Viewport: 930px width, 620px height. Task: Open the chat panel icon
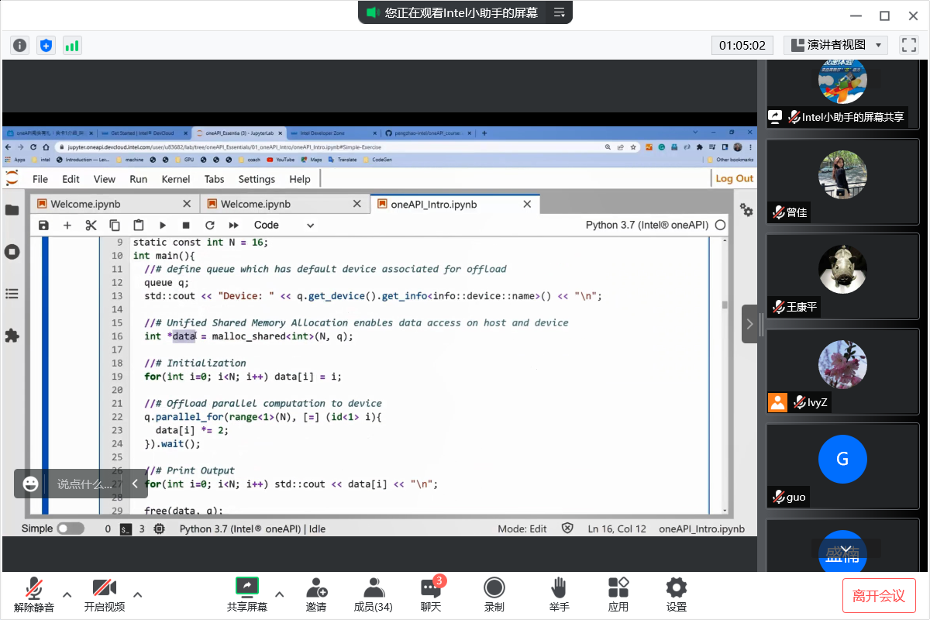pos(431,588)
